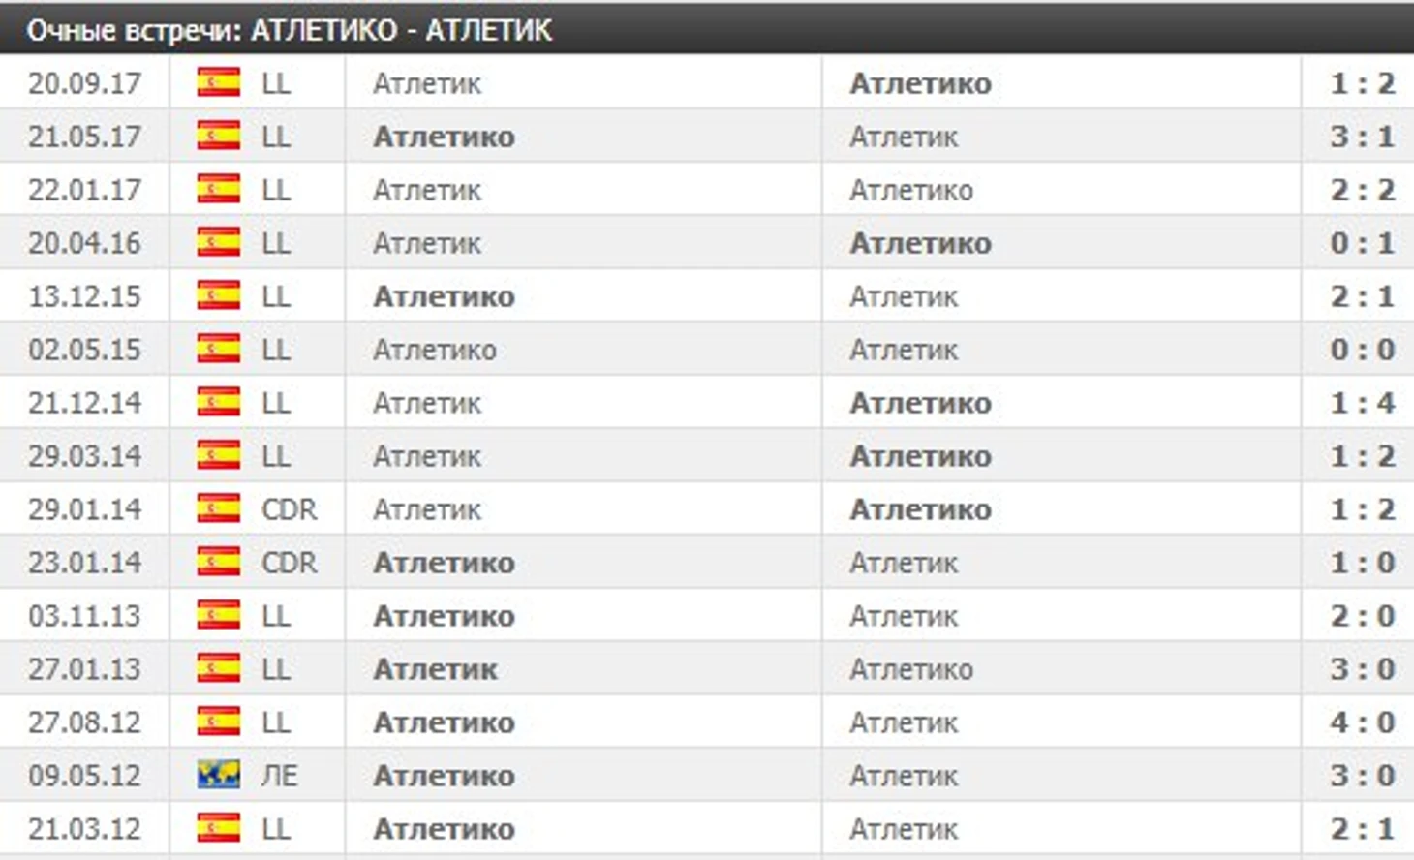
Task: Select the date 20.04.16 match row
Action: [x=707, y=242]
